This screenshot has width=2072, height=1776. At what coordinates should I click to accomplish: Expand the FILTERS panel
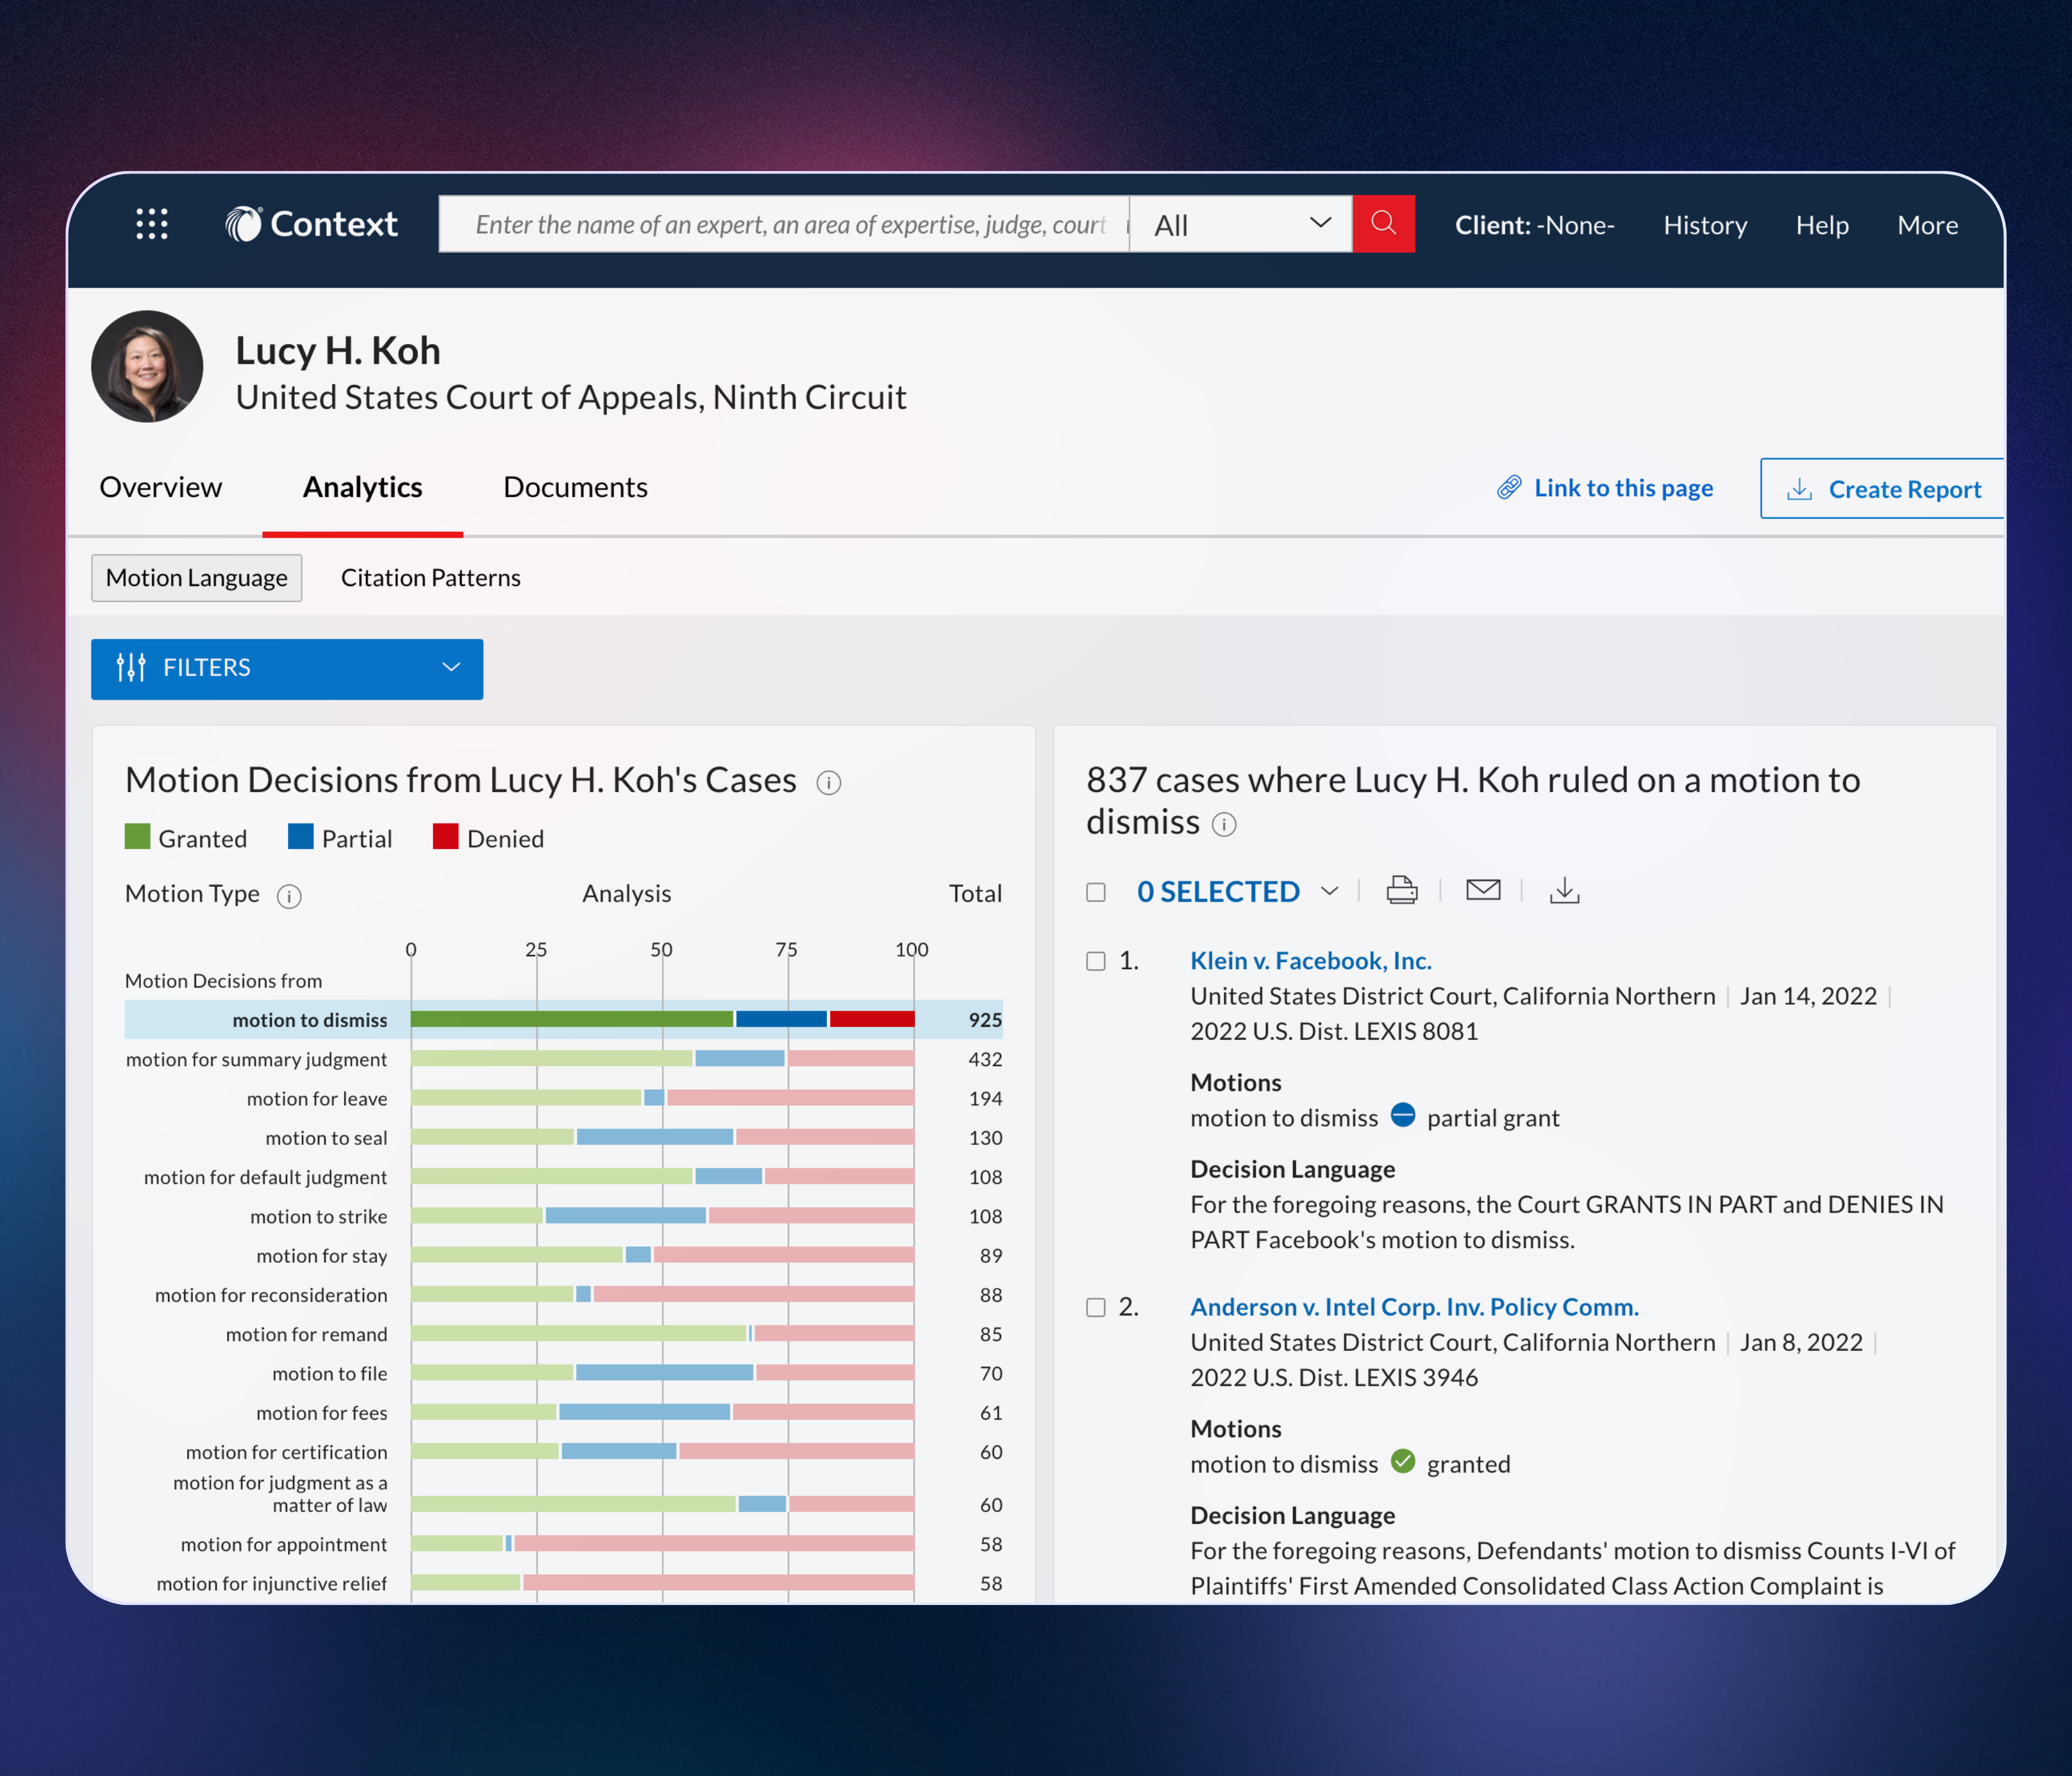pyautogui.click(x=287, y=668)
